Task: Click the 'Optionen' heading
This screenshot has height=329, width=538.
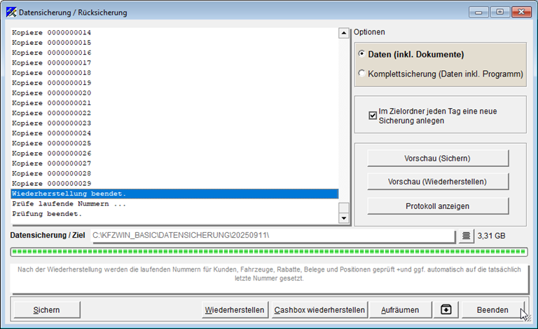Action: click(x=369, y=32)
